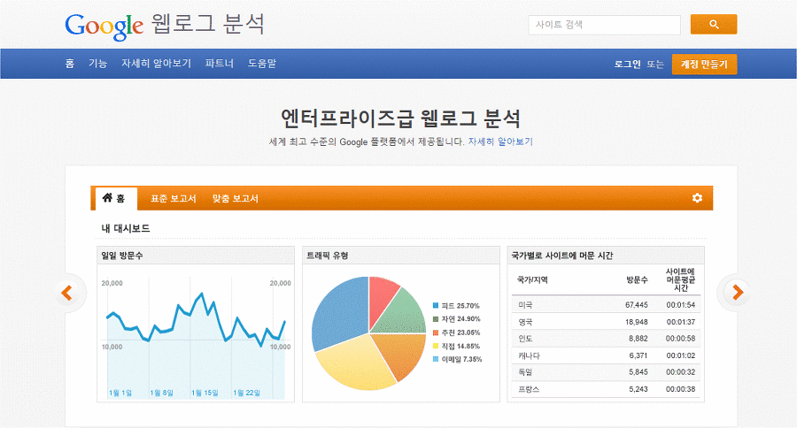Click the 1월 15일 chart axis label

click(205, 393)
